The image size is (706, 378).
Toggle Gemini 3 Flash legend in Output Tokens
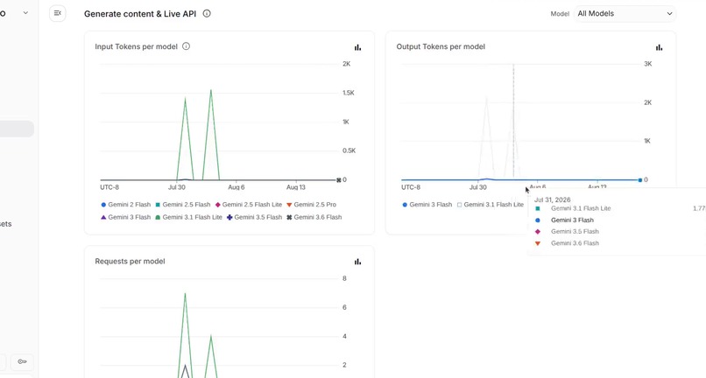pyautogui.click(x=427, y=204)
